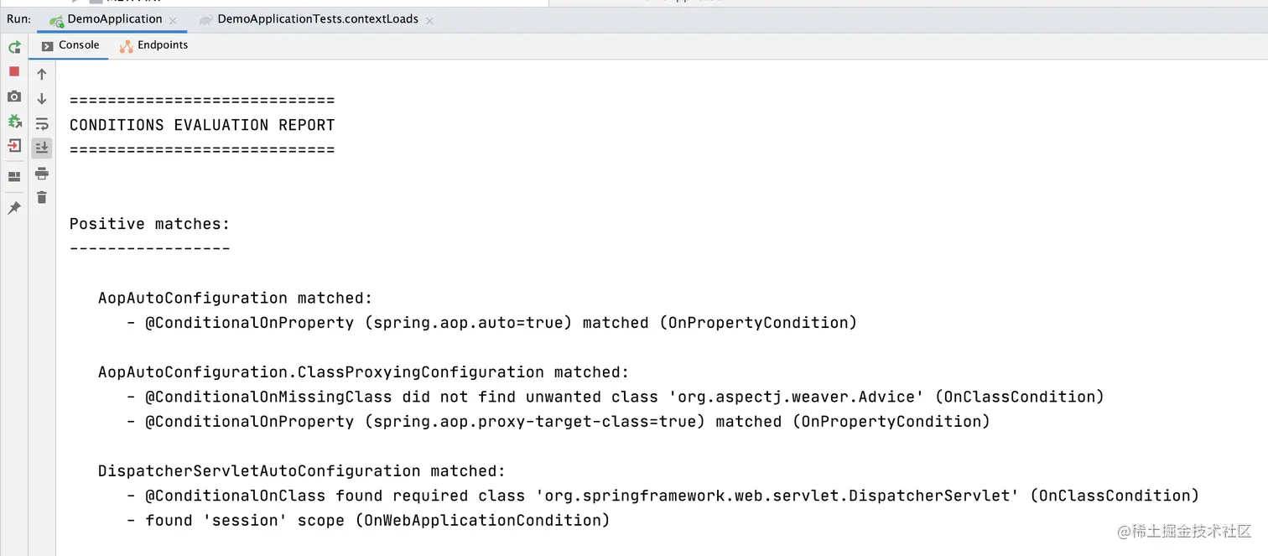Click the camera icon to dump threads
This screenshot has height=556, width=1268.
click(14, 96)
